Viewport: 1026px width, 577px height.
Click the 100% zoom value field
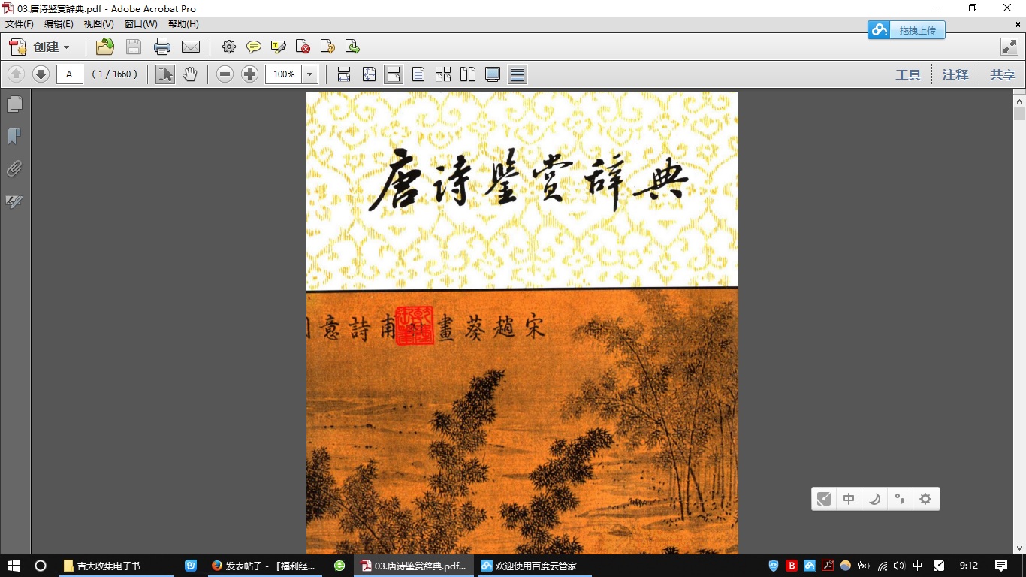point(284,74)
